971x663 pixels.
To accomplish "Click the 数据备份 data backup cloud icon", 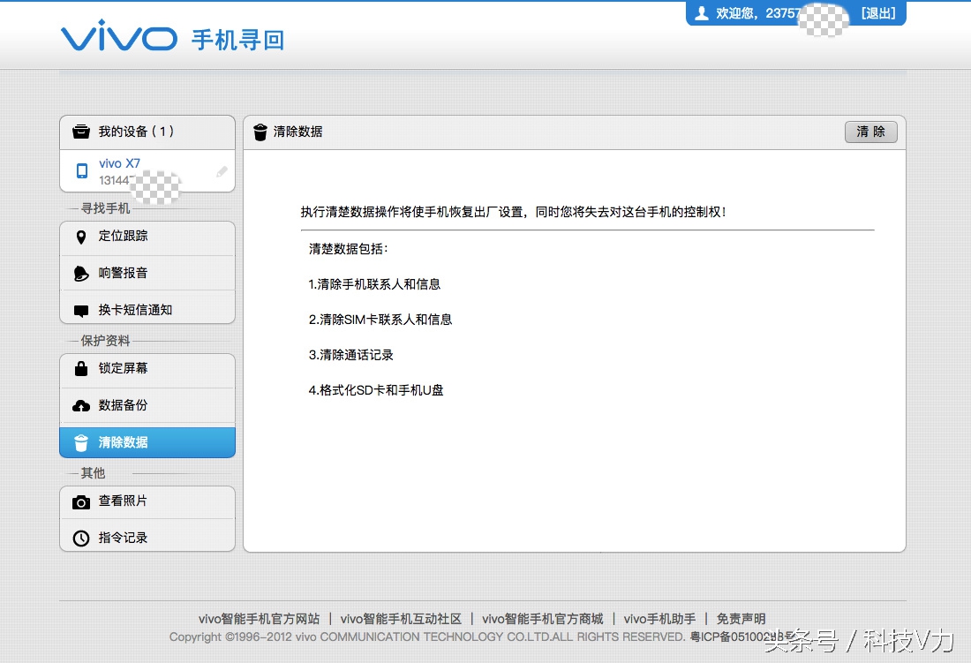I will pos(81,405).
